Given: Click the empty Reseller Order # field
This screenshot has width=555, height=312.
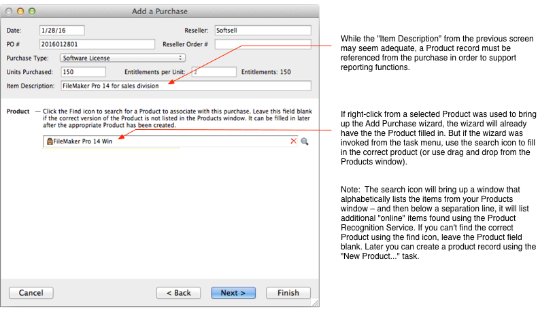Looking at the screenshot, I should (x=262, y=44).
